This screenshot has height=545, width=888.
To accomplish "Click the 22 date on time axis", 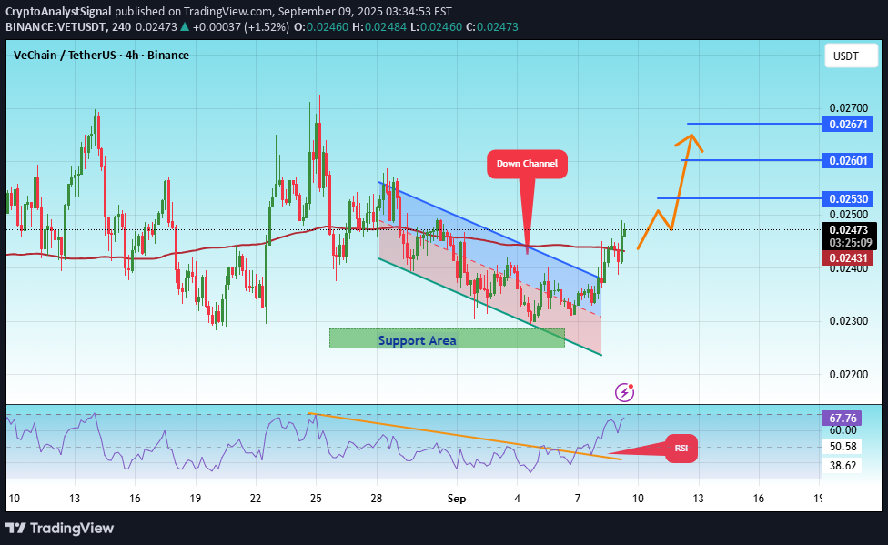I will tap(256, 499).
